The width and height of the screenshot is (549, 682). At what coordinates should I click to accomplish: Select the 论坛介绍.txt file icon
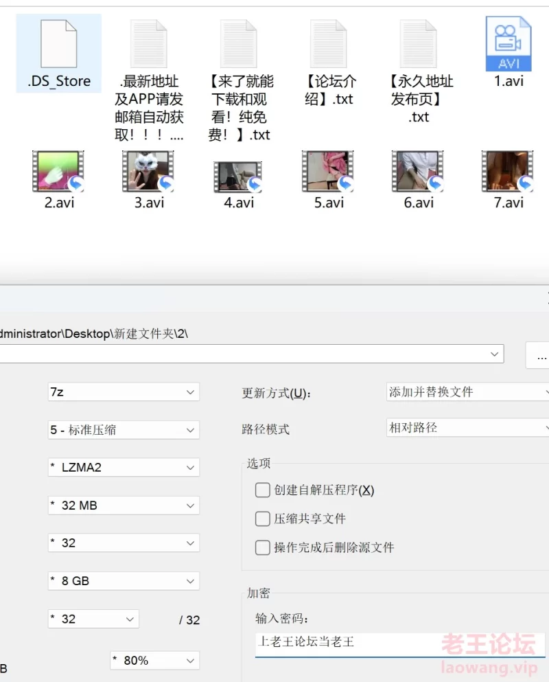click(x=329, y=44)
